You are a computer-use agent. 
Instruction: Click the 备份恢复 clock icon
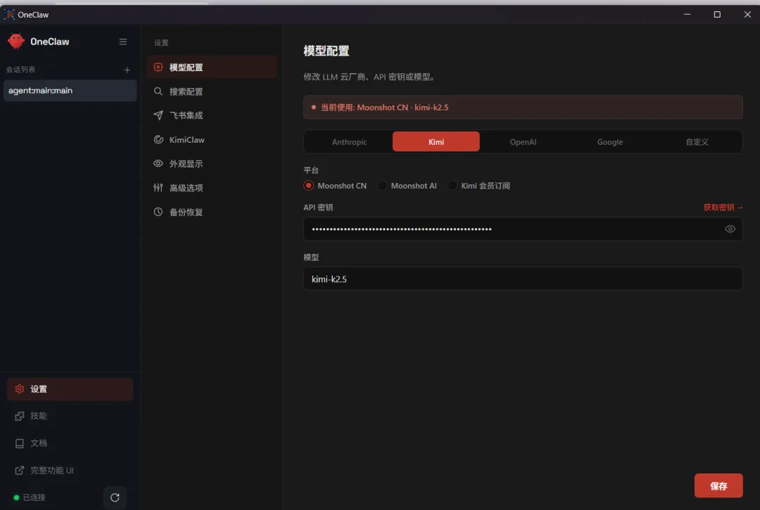[x=158, y=212]
